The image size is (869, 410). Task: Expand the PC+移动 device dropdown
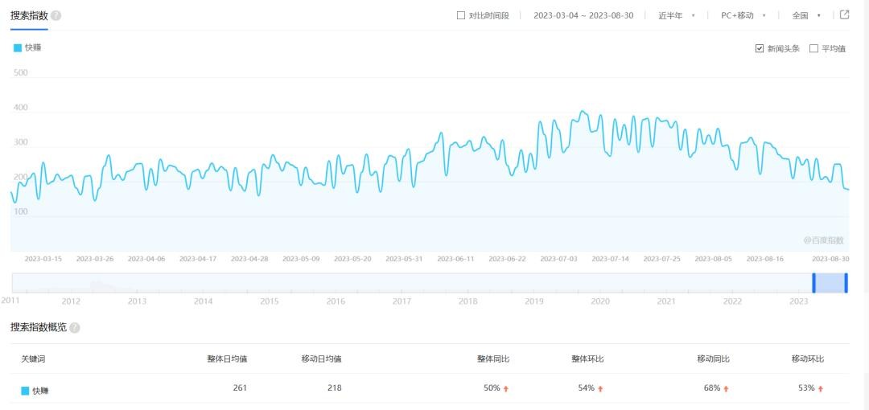(x=743, y=15)
